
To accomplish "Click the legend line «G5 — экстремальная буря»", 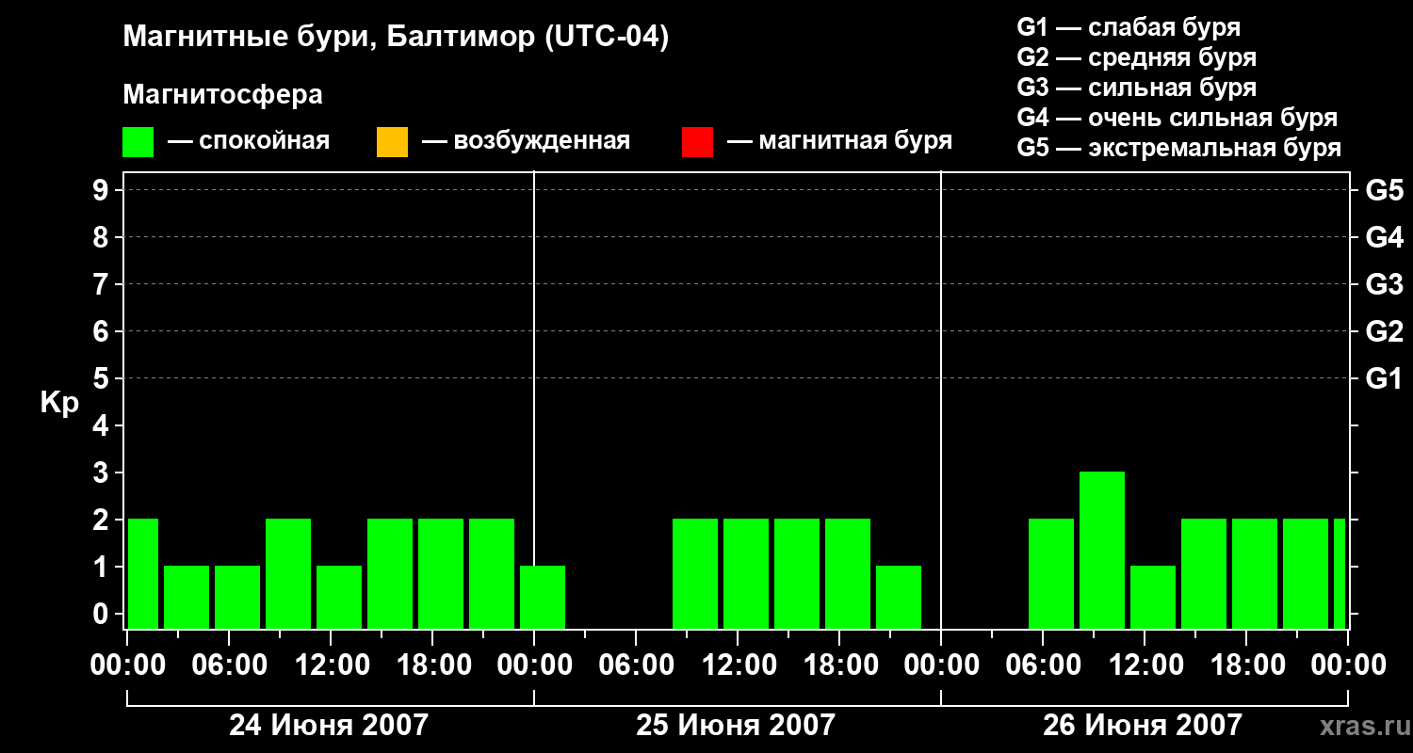I will [x=1178, y=148].
